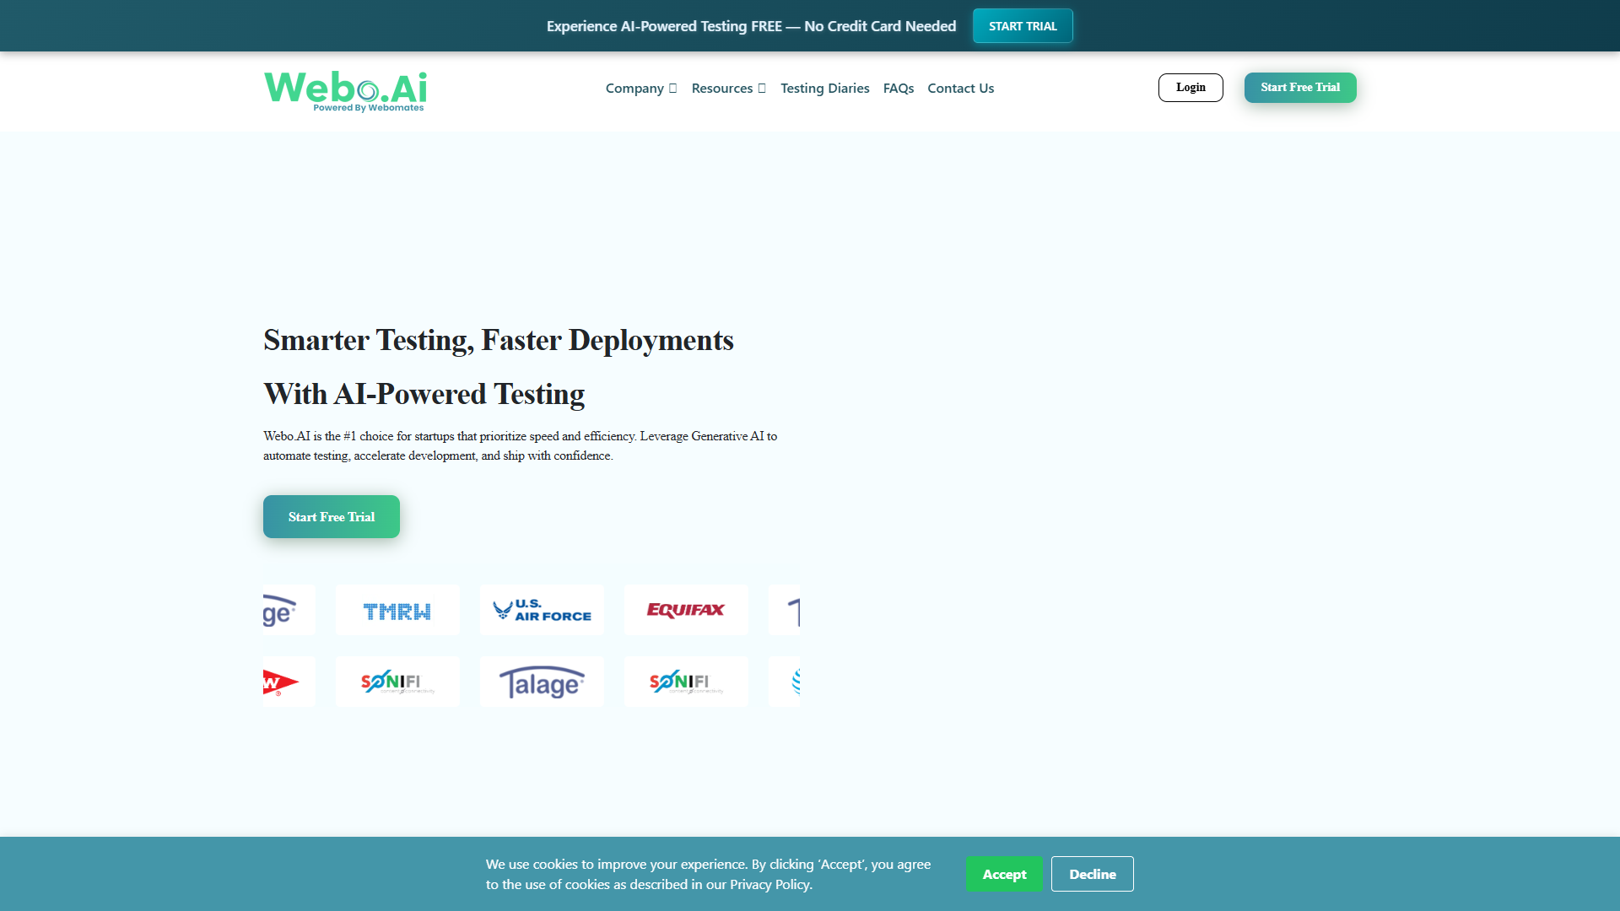Open the Equifax logo tile
Image resolution: width=1620 pixels, height=911 pixels.
[686, 610]
